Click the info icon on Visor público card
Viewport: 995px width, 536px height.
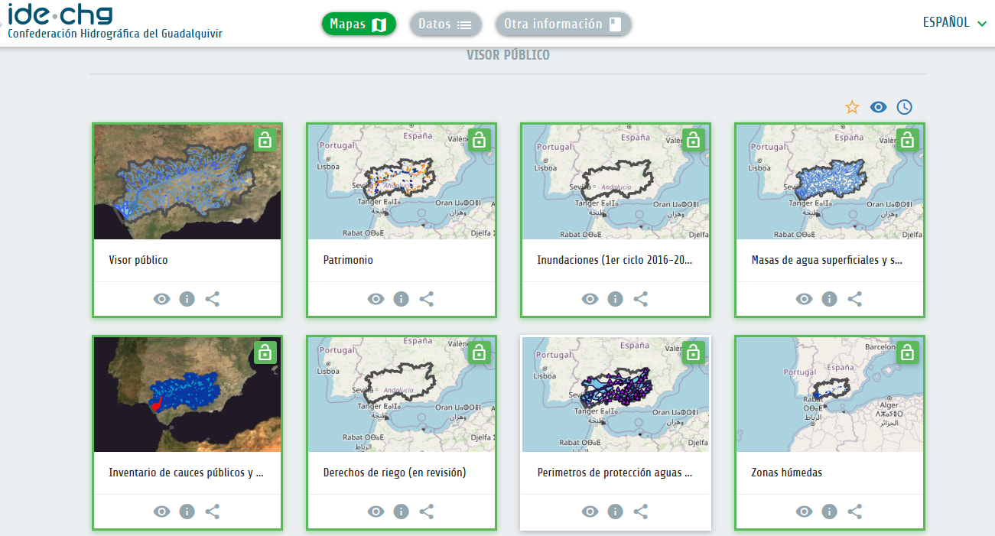(x=187, y=299)
